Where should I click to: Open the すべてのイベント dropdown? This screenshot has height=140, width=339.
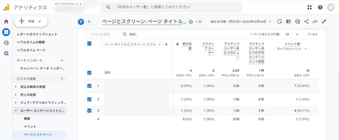pos(292,49)
